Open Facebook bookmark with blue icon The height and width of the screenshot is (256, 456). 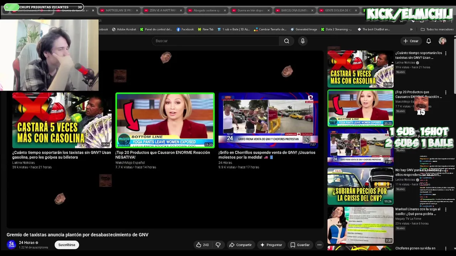click(185, 30)
